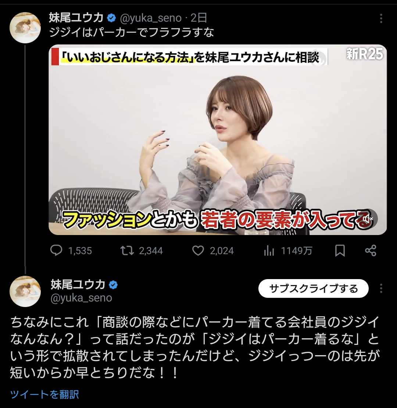The height and width of the screenshot is (408, 397).
Task: Click the blue verified badge beside top 妹尾ユウカ
Action: coord(111,18)
